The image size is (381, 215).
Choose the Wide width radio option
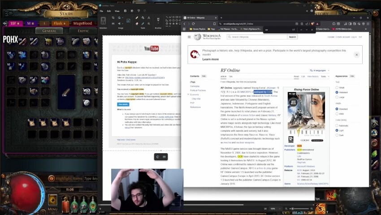pos(337,114)
